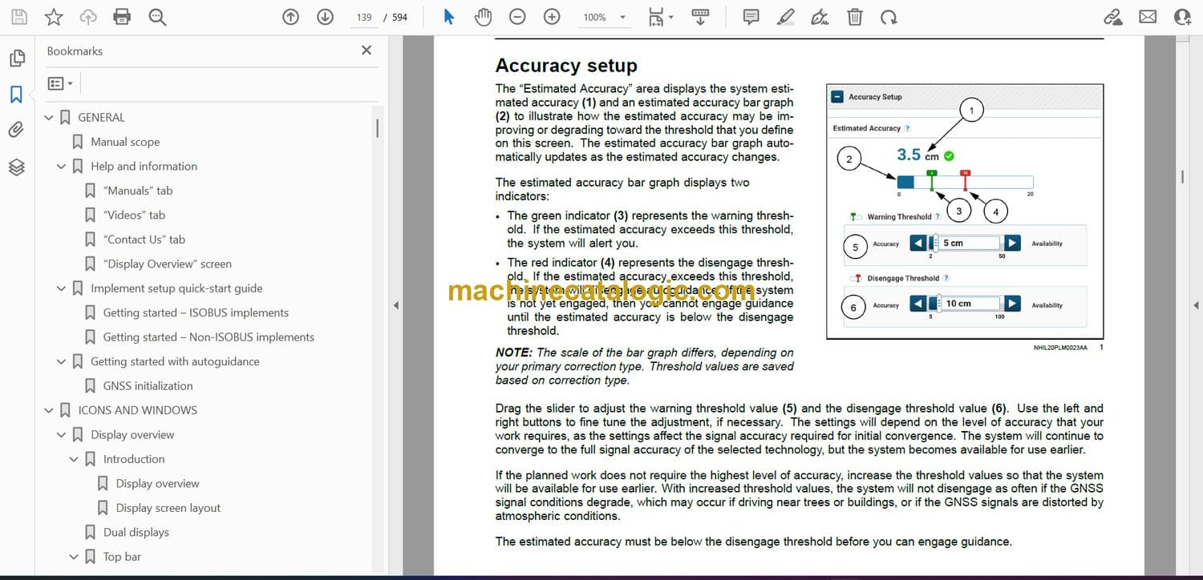Jump to the "Videos" tab bookmark

coord(134,215)
